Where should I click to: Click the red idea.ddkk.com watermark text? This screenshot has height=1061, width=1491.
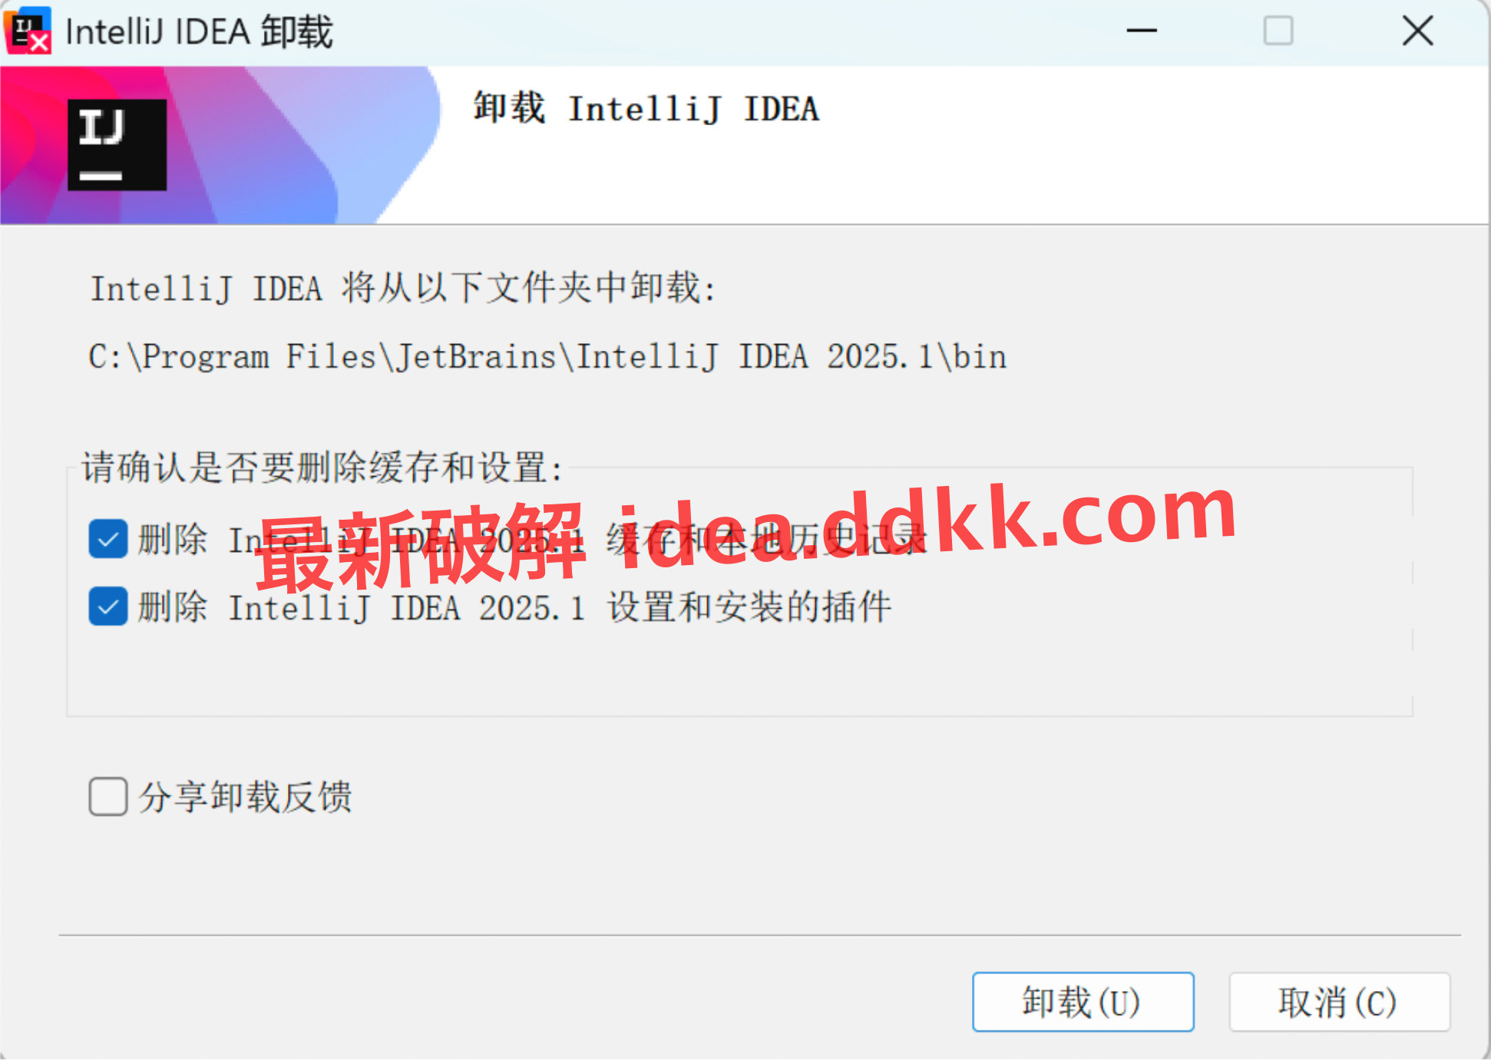(745, 537)
